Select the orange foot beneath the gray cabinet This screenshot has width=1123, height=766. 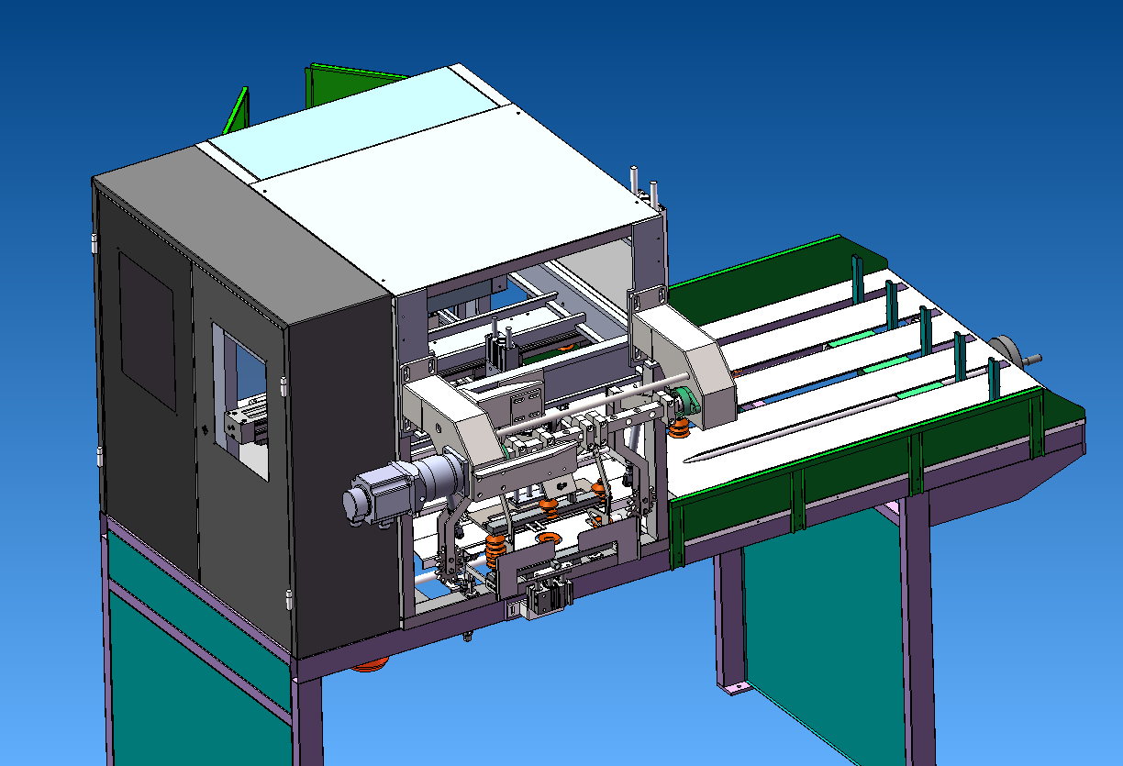[x=371, y=663]
